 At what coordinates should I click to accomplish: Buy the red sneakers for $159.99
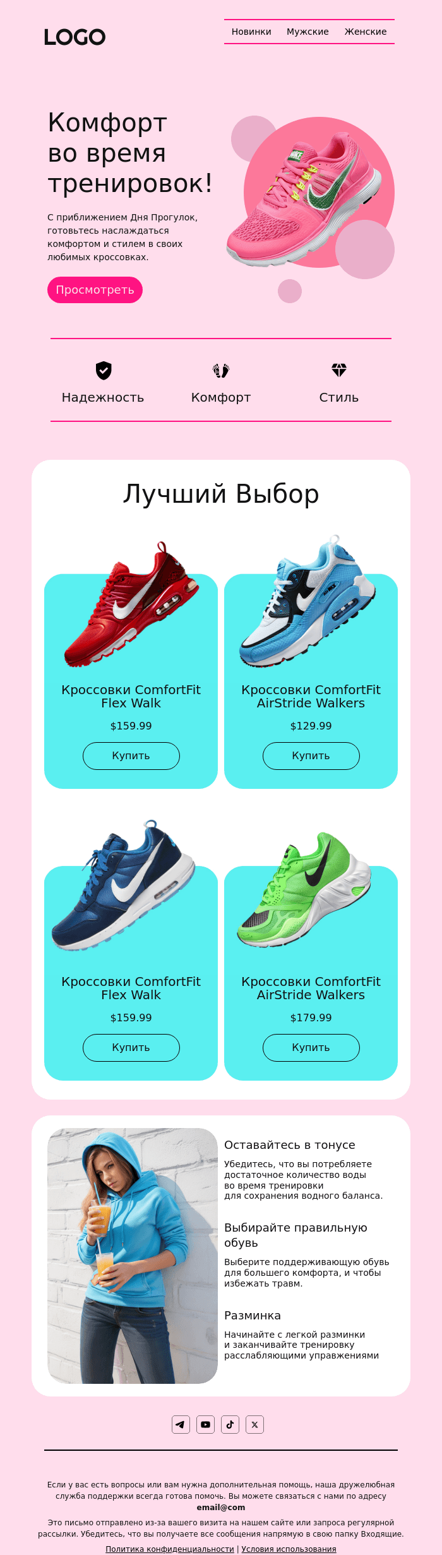(x=131, y=756)
